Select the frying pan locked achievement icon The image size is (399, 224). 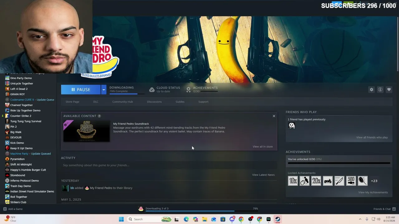[x=363, y=181]
